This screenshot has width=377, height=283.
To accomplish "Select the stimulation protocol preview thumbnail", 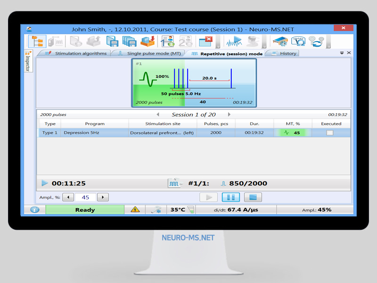I will pyautogui.click(x=194, y=83).
